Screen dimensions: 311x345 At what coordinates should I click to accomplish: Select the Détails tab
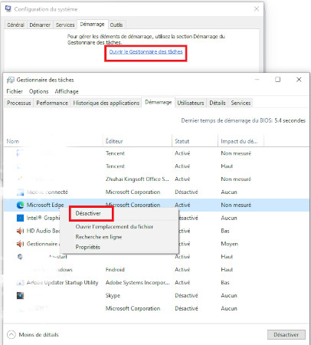point(218,103)
